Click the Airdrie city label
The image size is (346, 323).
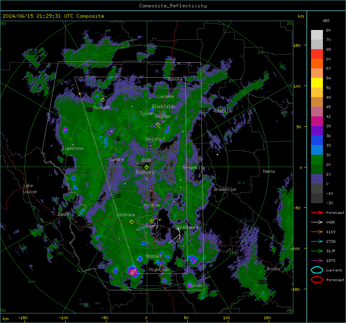[x=151, y=205]
